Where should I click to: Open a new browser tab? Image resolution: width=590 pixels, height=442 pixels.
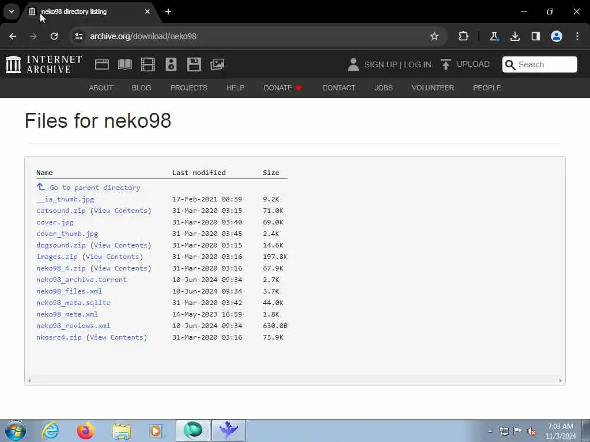(168, 12)
